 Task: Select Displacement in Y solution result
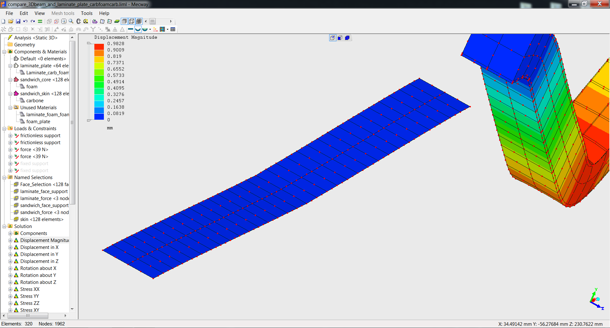coord(39,254)
